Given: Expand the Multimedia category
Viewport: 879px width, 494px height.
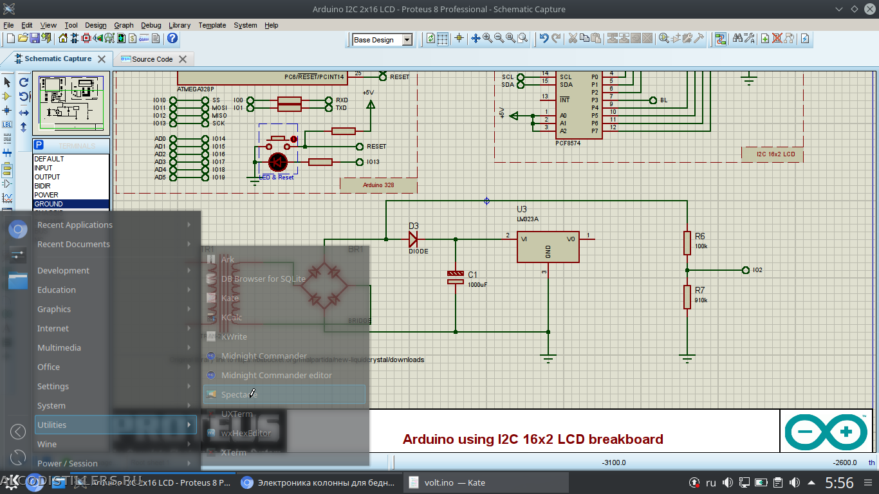Looking at the screenshot, I should tap(116, 347).
